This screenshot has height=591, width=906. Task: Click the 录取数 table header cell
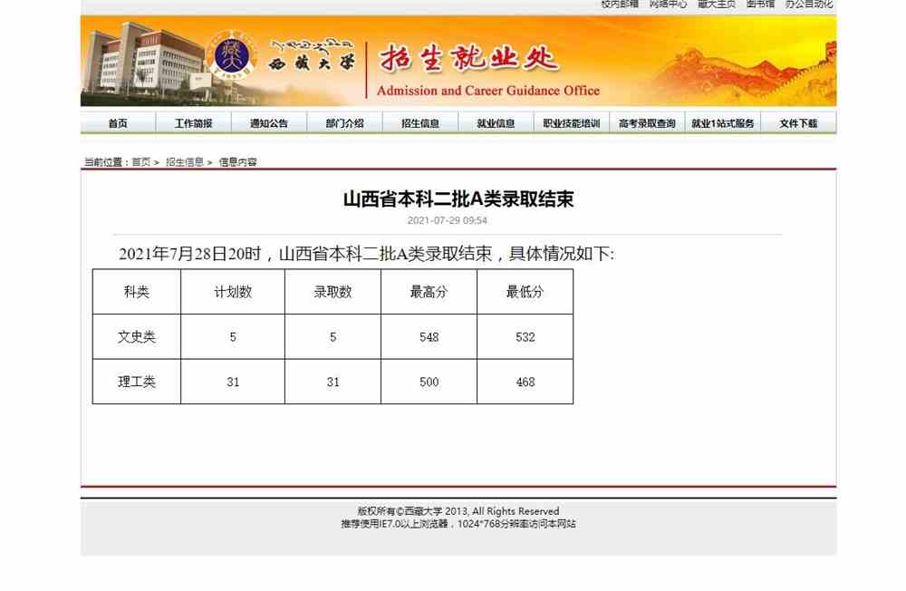333,292
